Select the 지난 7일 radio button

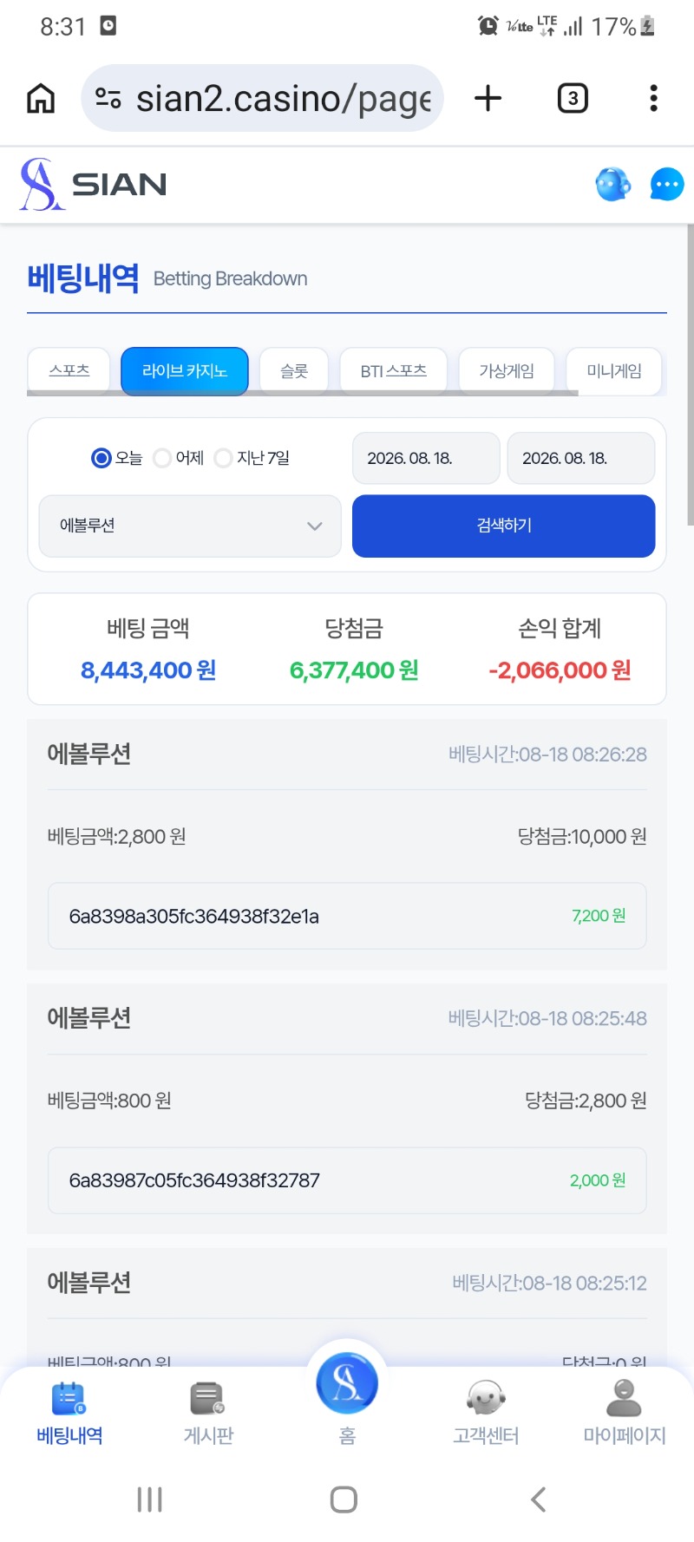pyautogui.click(x=223, y=458)
